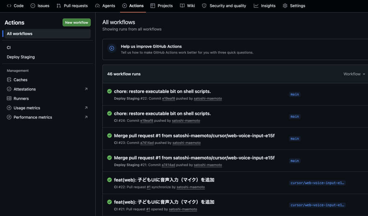Select All workflows in sidebar
Viewport: 368px width, 216px height.
point(48,34)
